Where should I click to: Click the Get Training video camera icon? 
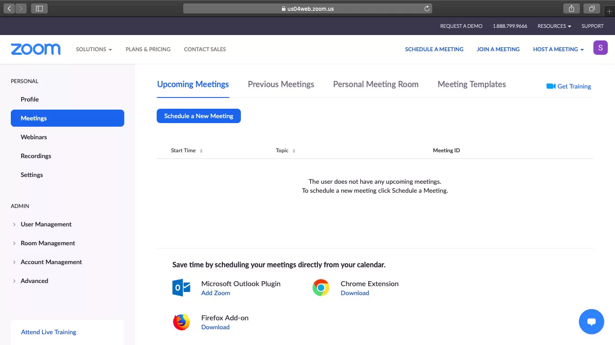point(551,86)
